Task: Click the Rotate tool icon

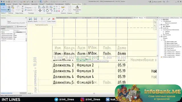Action: pos(47,11)
